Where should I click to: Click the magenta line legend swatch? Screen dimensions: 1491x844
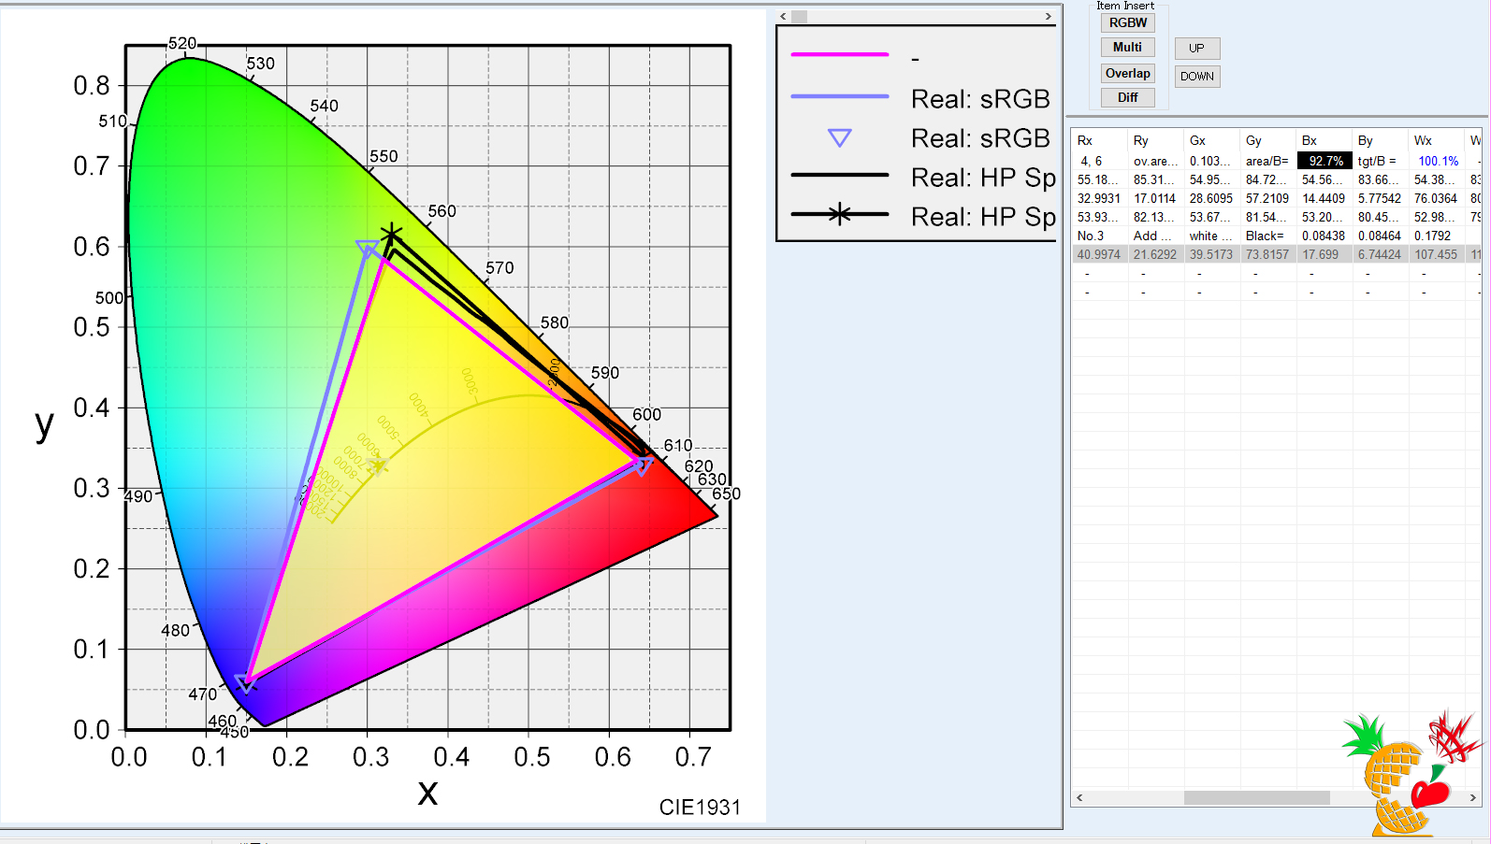[x=839, y=55]
